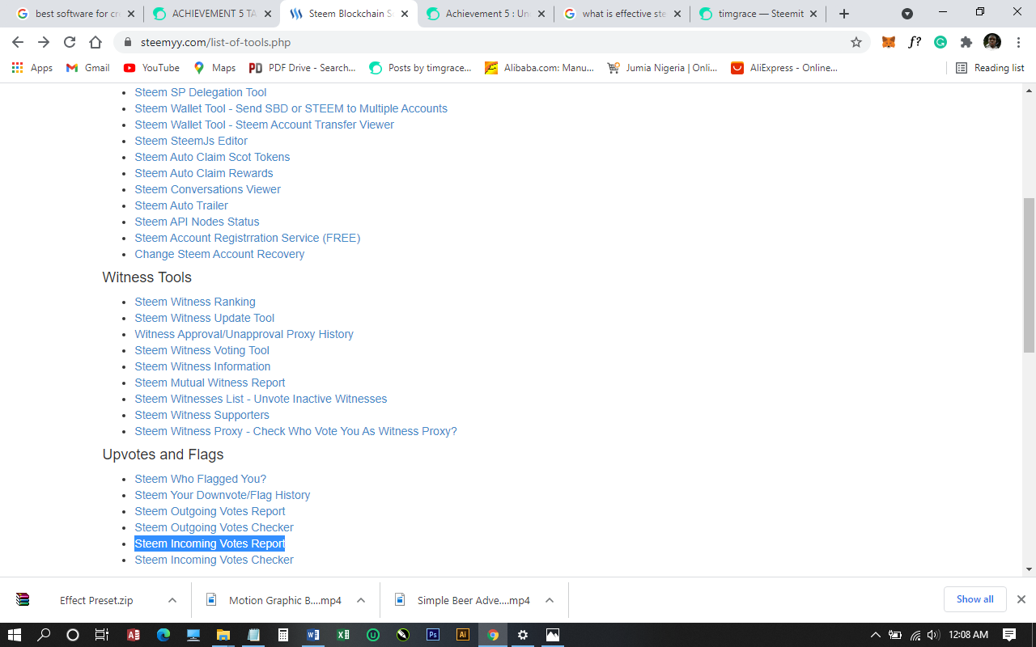Image resolution: width=1036 pixels, height=647 pixels.
Task: Open Excel from the taskbar
Action: click(343, 635)
